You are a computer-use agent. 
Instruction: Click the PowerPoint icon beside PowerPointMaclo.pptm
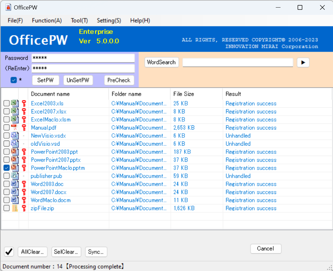[15, 168]
